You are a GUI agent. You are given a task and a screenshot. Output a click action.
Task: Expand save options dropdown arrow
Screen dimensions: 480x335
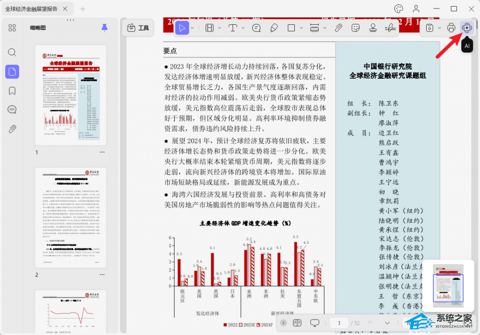(x=440, y=28)
